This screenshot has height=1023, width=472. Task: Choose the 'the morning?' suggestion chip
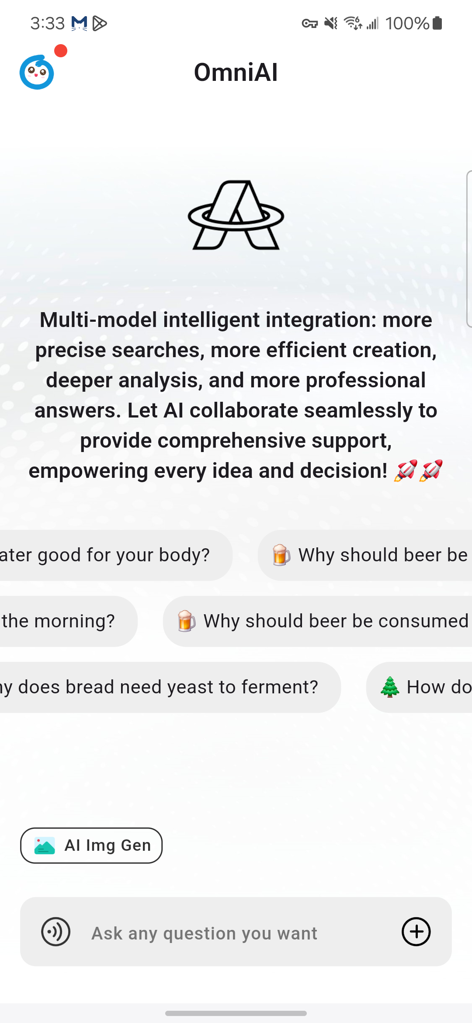[61, 621]
